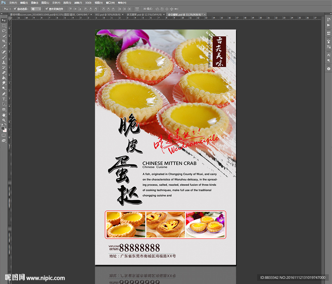Select the Horizontal Type tool
332x284 pixels.
[4, 99]
